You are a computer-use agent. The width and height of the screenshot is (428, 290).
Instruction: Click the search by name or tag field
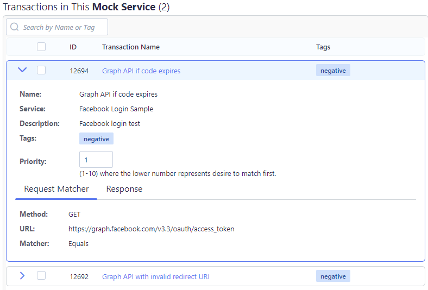click(x=62, y=27)
